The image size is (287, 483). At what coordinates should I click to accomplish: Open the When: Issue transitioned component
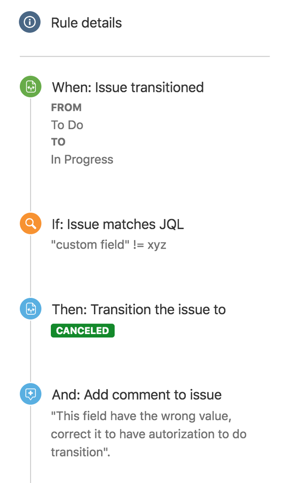coord(127,88)
